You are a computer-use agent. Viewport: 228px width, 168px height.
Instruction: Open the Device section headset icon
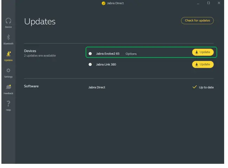[x=8, y=21]
